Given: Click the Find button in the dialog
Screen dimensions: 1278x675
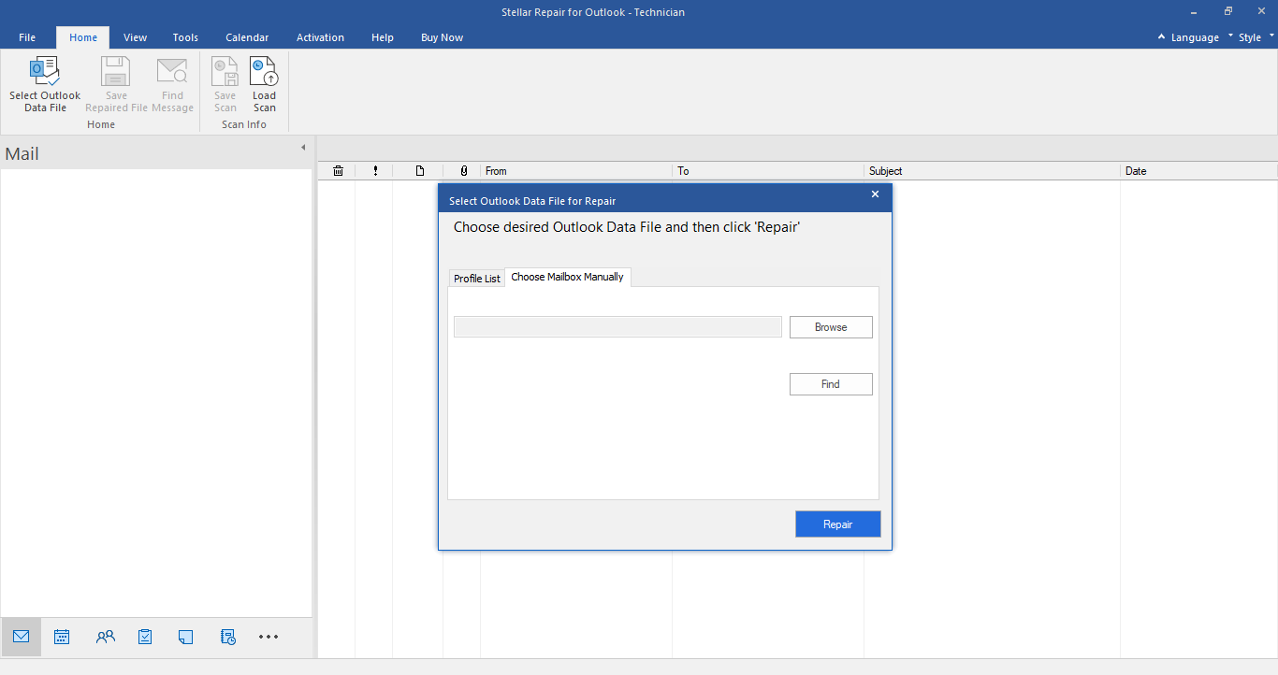Looking at the screenshot, I should coord(831,384).
